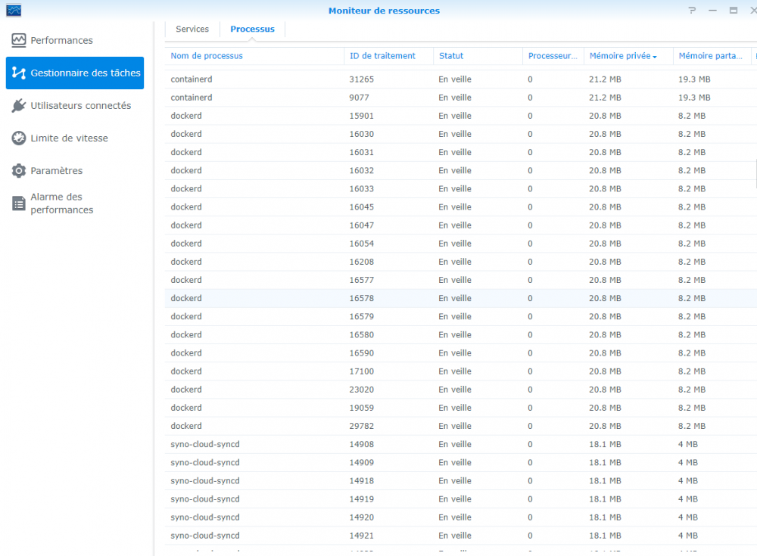757x556 pixels.
Task: Sort by the Statut column header
Action: tap(451, 56)
